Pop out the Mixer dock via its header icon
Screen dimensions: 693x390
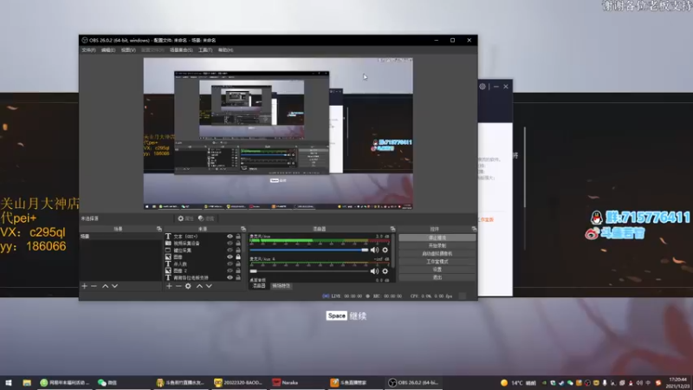(392, 229)
